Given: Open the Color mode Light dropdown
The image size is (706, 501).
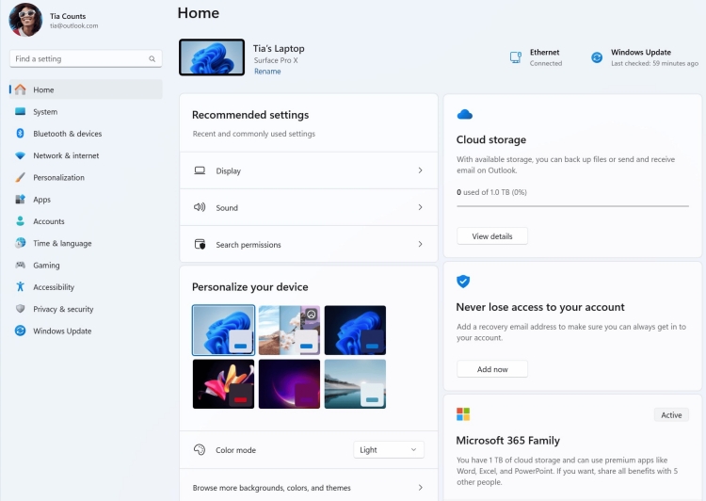Looking at the screenshot, I should pos(389,449).
